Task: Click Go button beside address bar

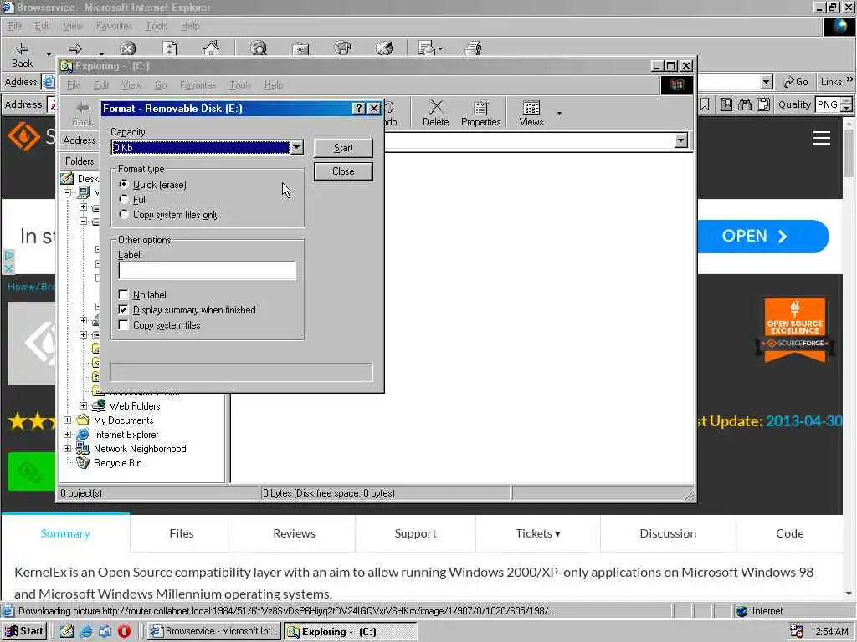Action: (795, 82)
